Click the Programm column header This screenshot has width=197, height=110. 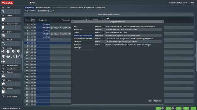click(x=43, y=20)
